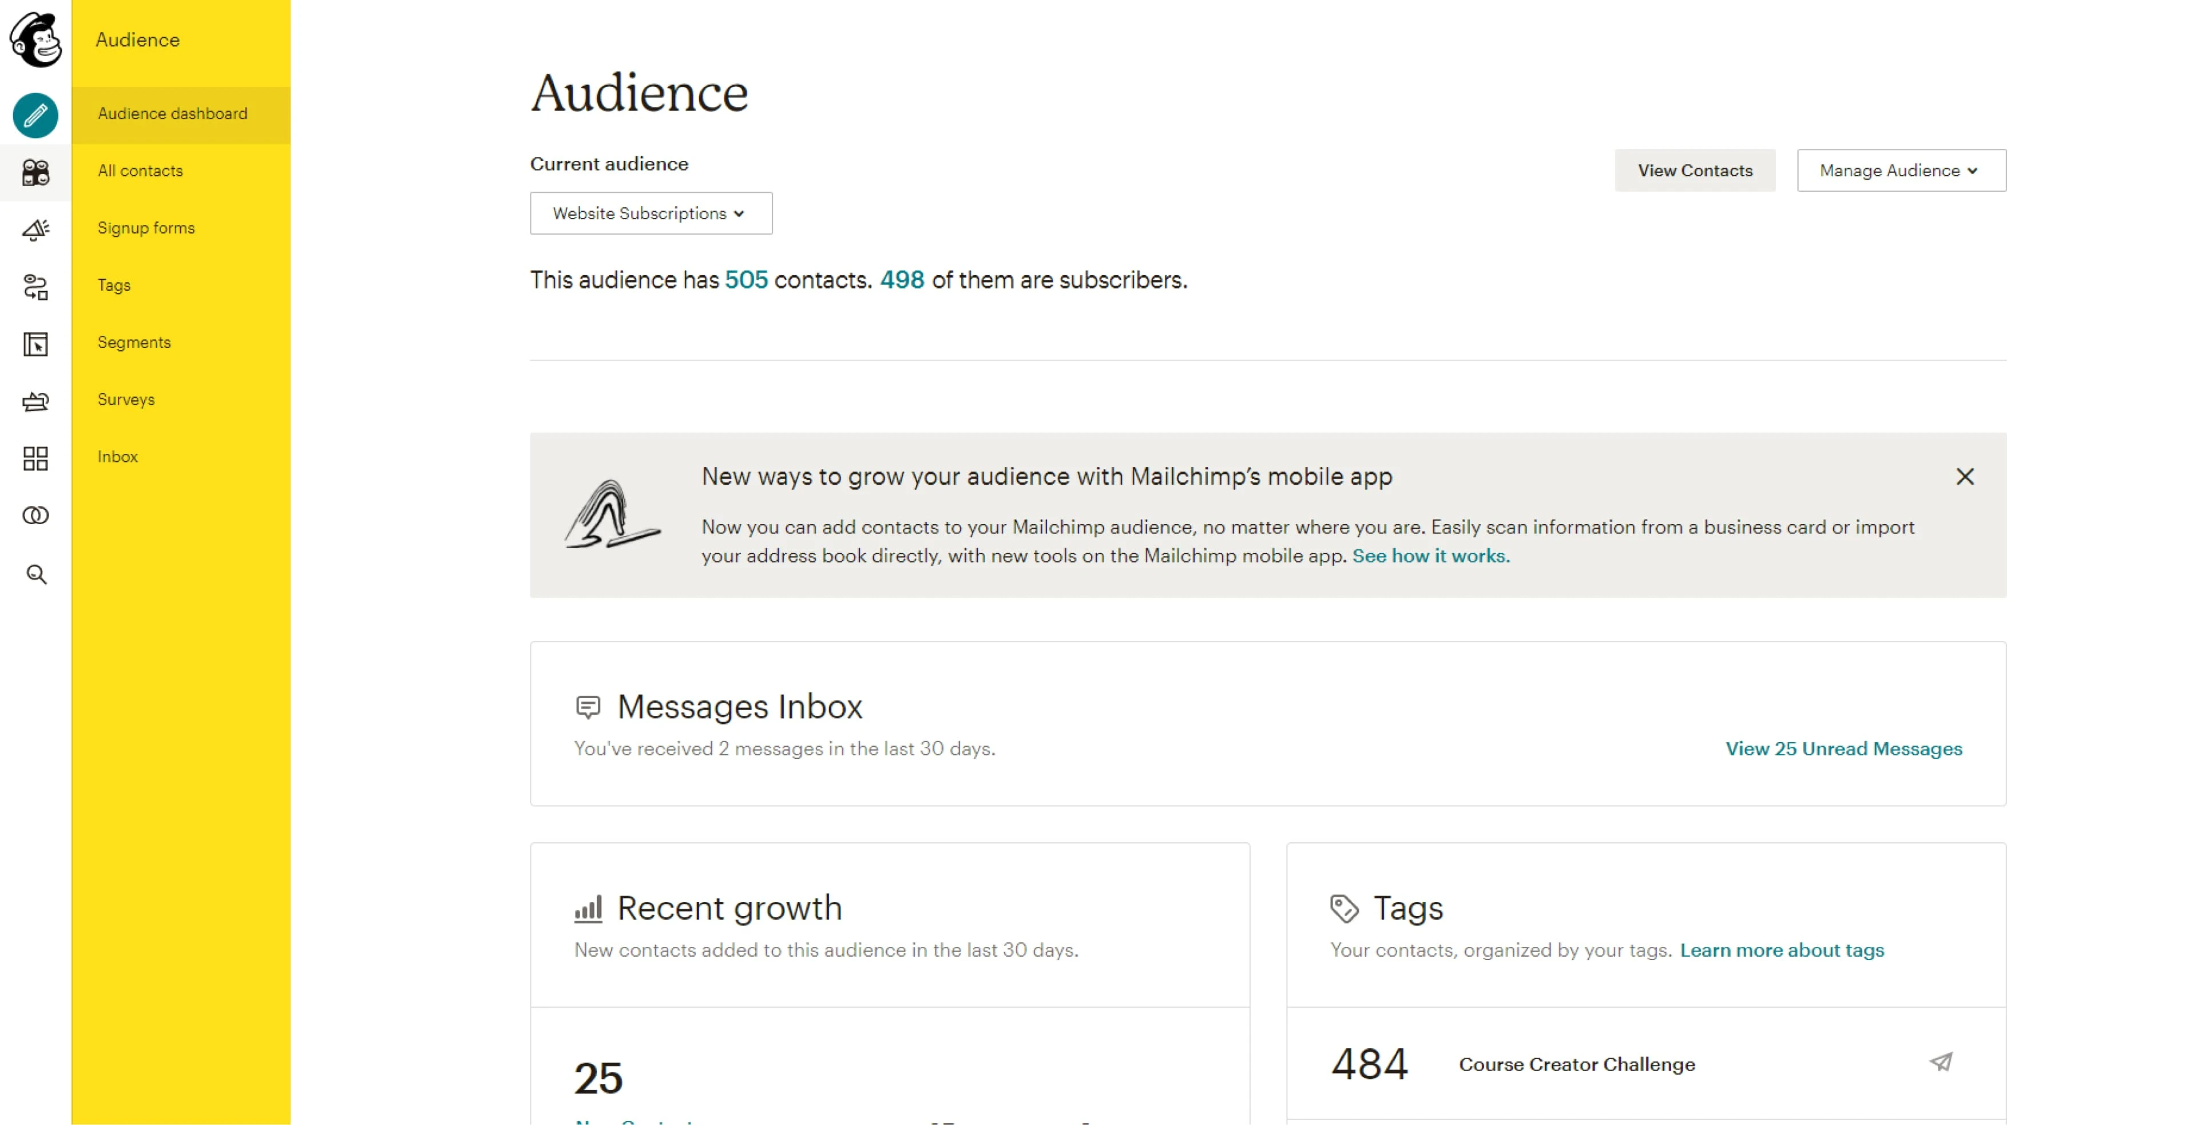Click the Search magnifier icon

point(35,574)
